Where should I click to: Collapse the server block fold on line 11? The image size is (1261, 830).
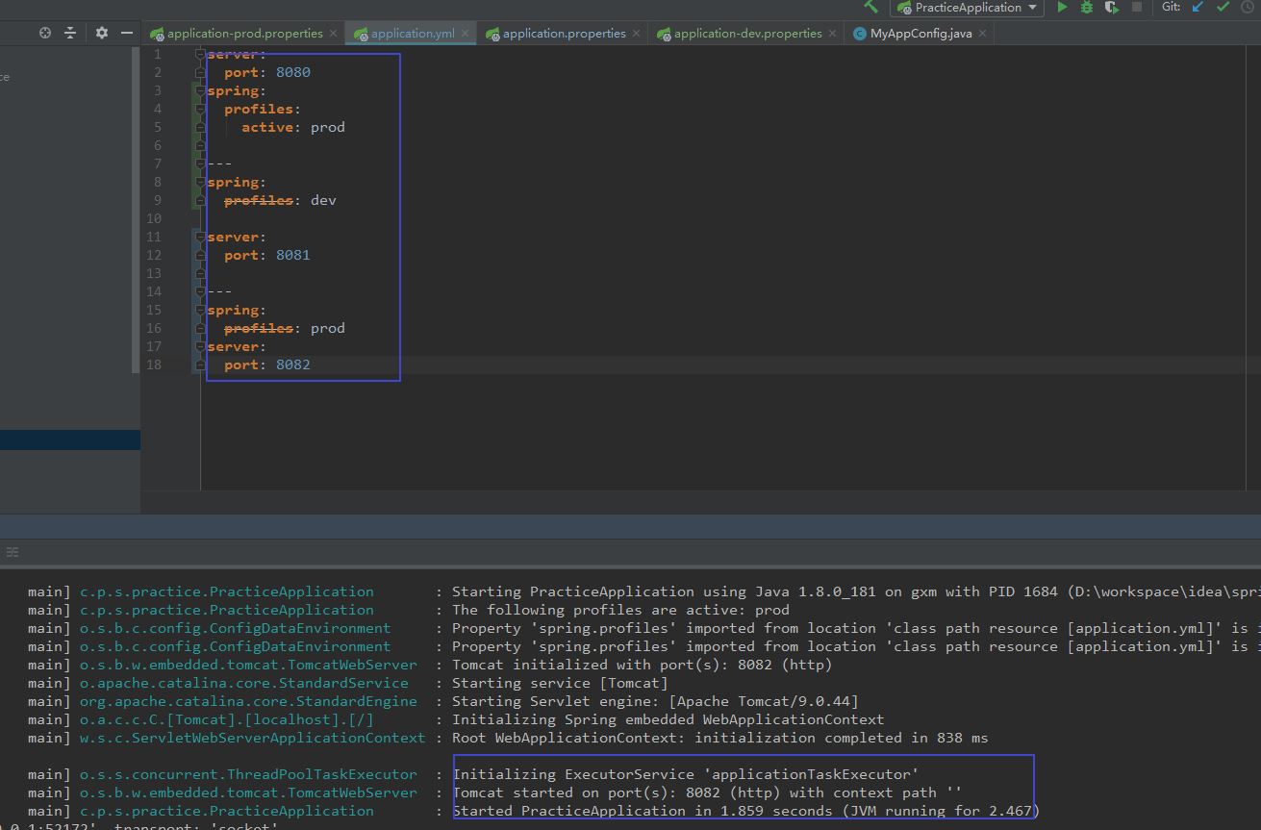pos(200,237)
